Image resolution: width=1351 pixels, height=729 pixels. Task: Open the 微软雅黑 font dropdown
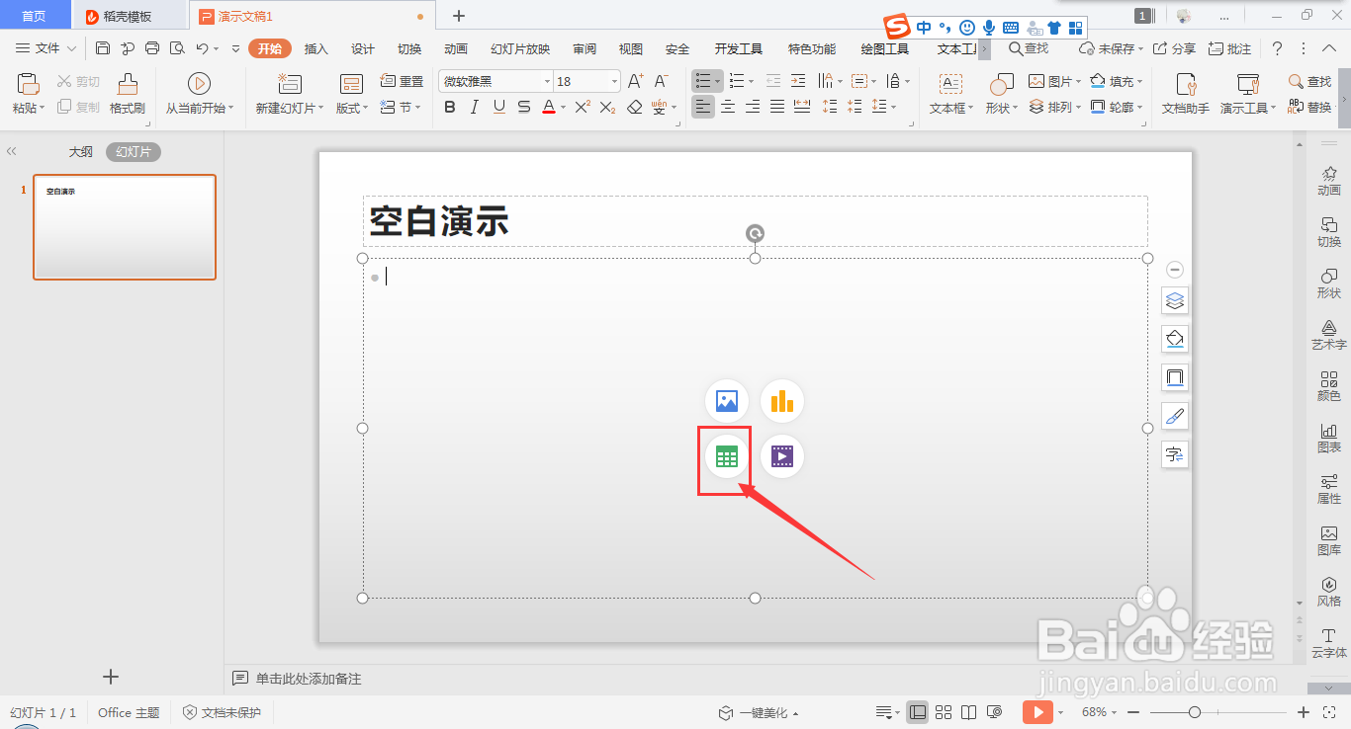point(546,80)
